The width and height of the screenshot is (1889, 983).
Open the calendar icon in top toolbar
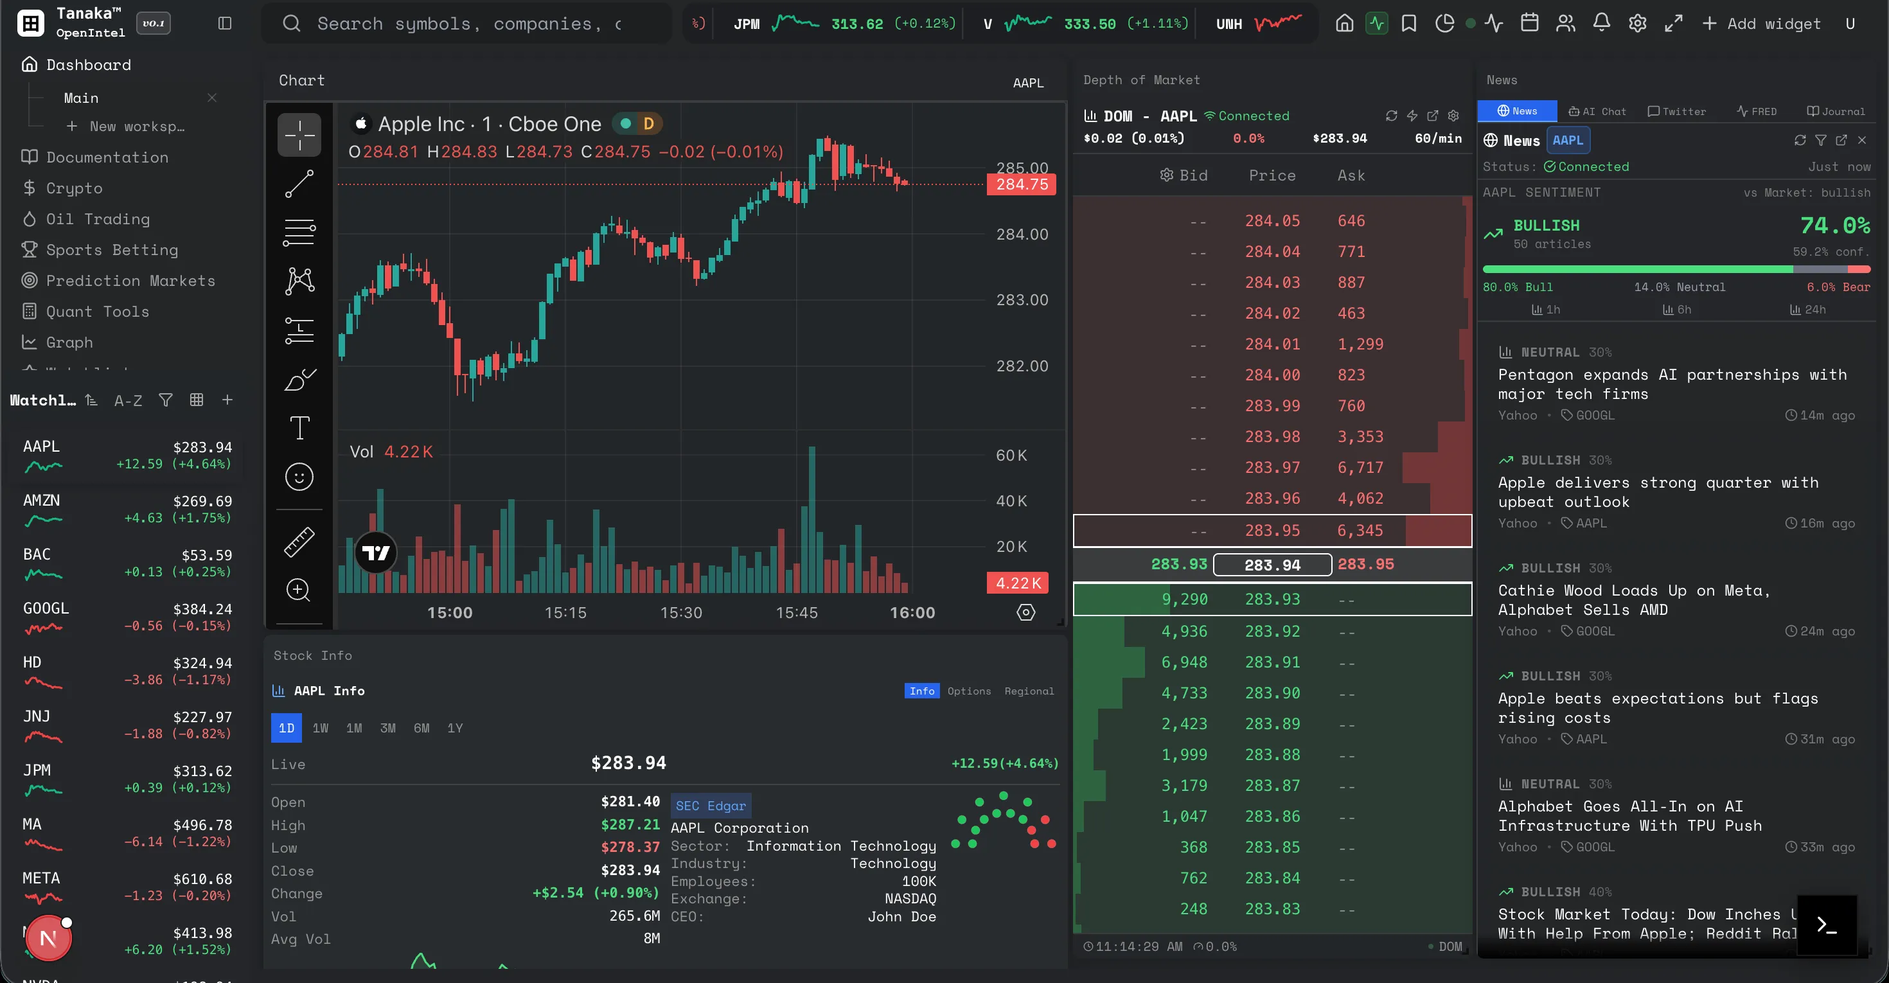[1529, 24]
